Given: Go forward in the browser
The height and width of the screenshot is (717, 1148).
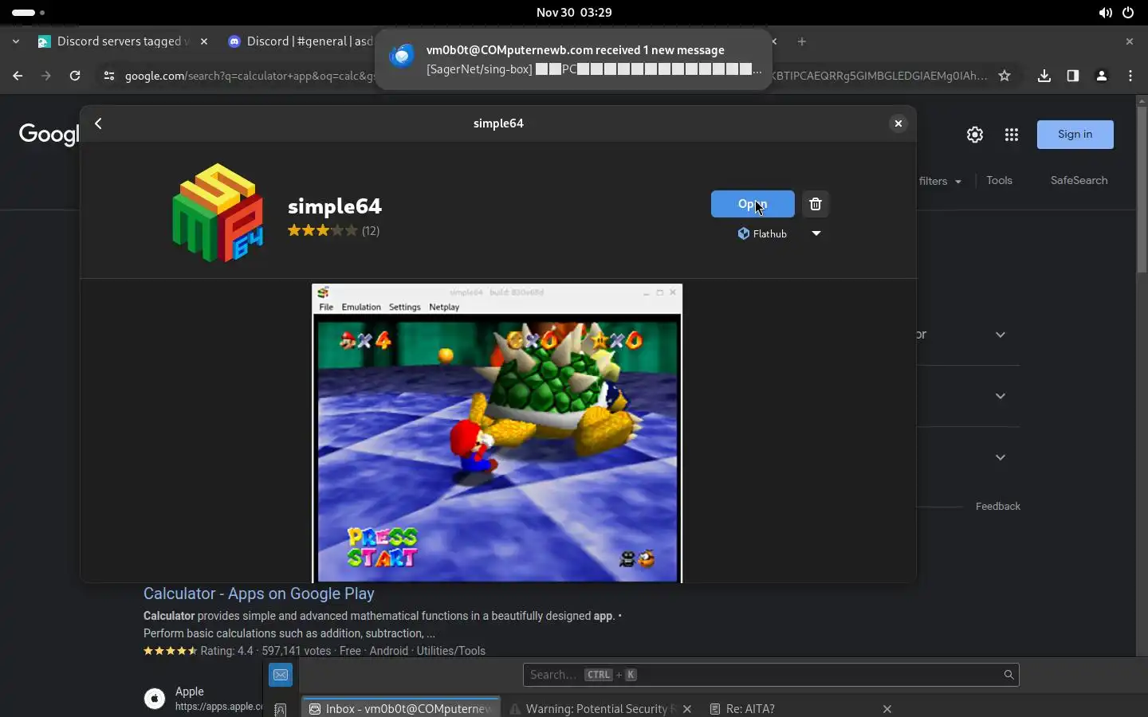Looking at the screenshot, I should [x=46, y=76].
